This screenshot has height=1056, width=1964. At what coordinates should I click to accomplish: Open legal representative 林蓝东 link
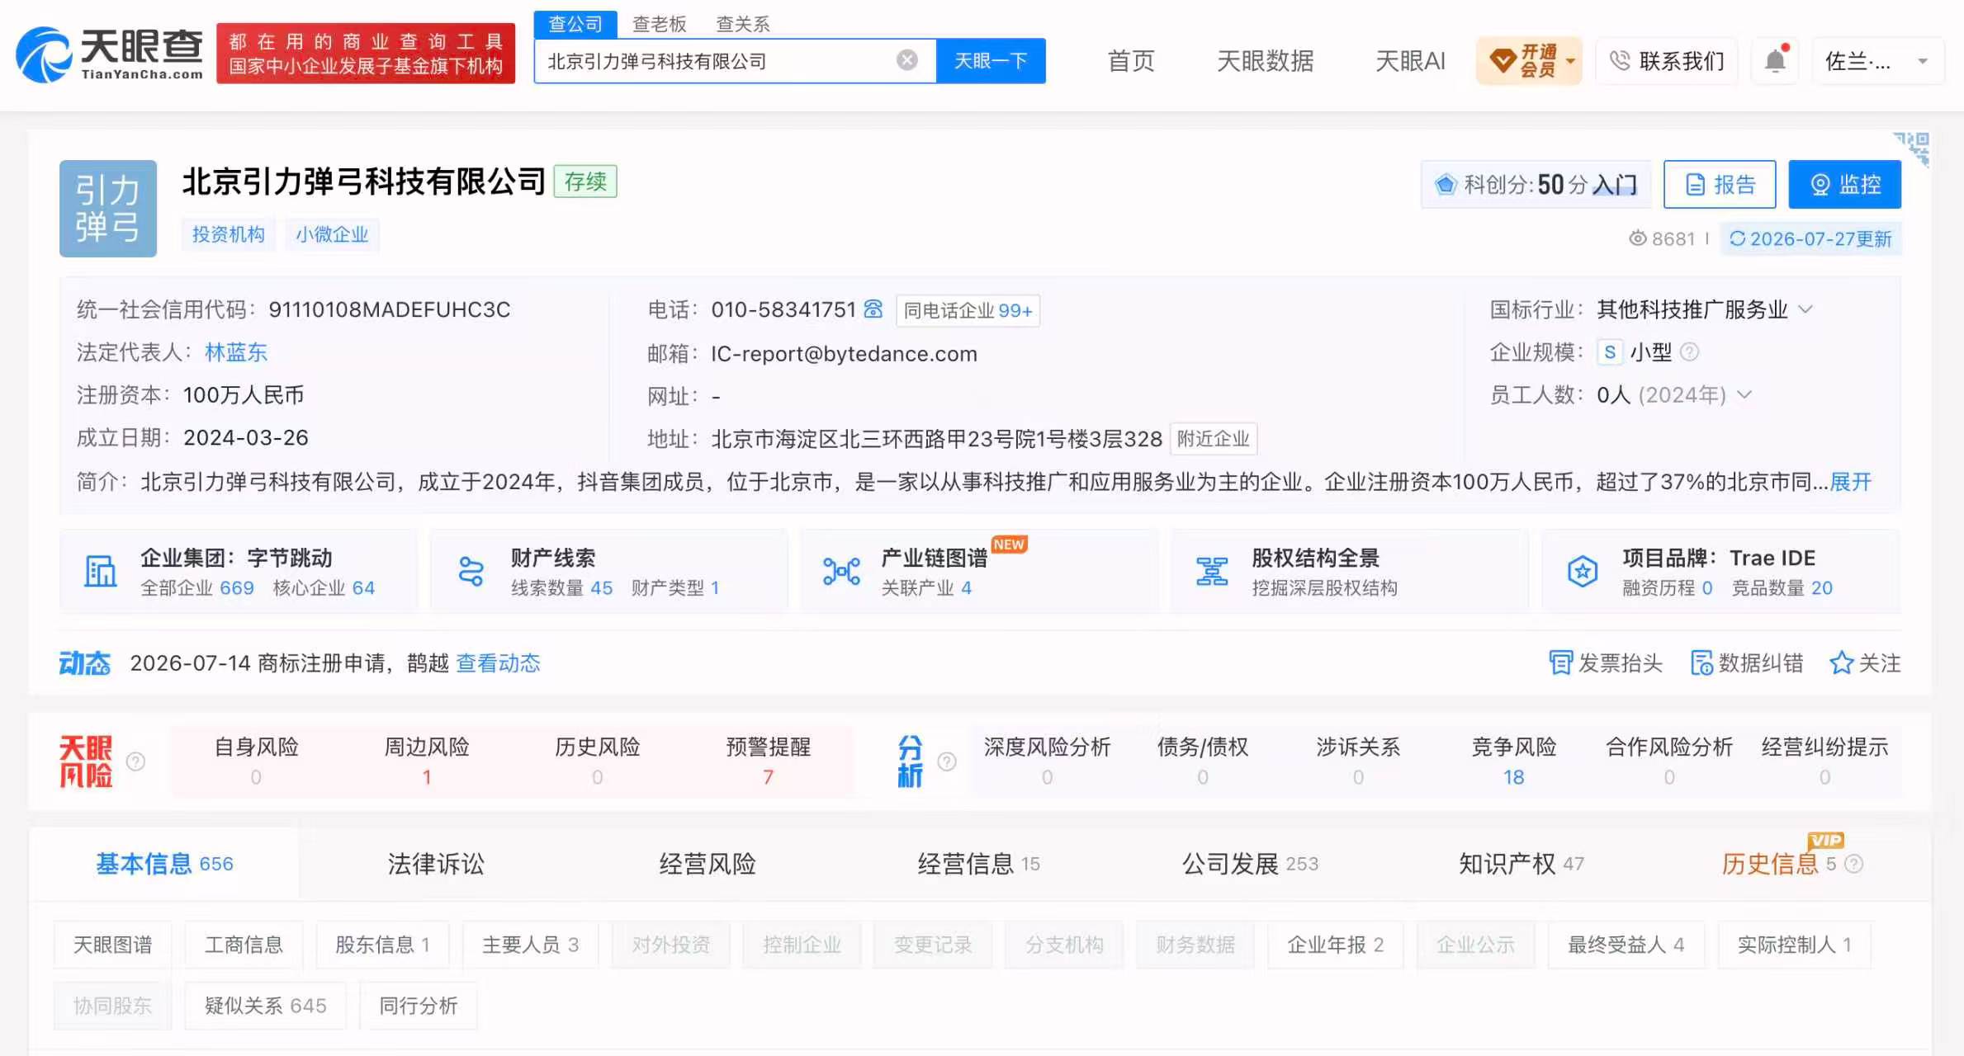[236, 352]
